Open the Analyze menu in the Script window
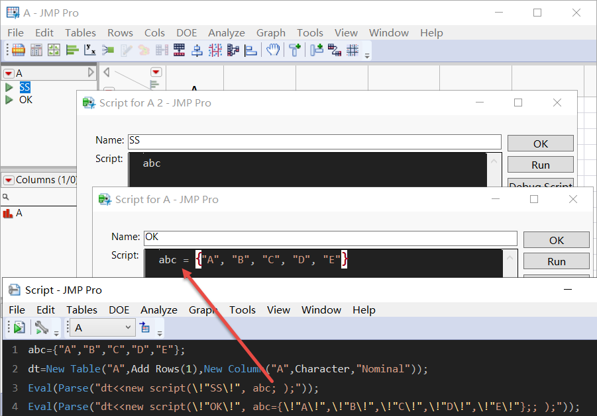 [x=159, y=310]
